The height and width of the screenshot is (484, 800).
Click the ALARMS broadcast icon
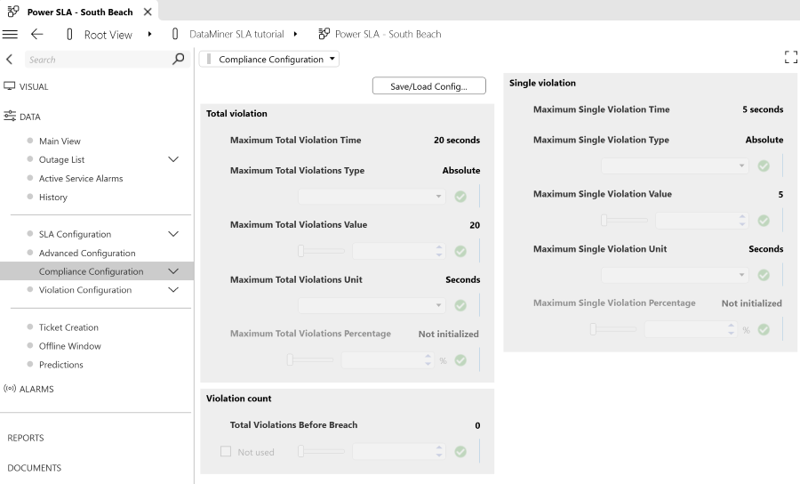coord(10,389)
